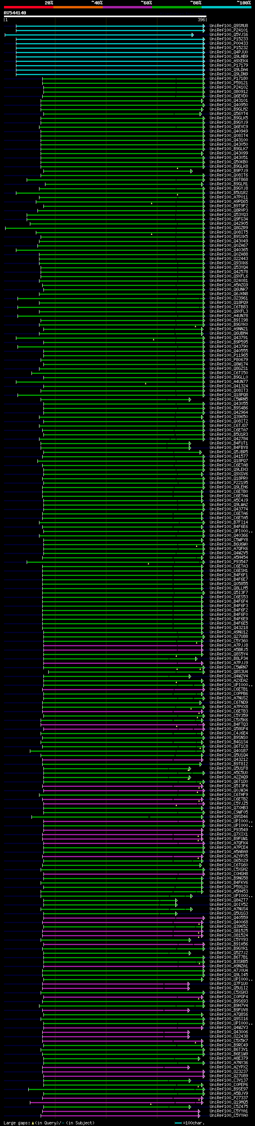This screenshot has height=1126, width=255.
Task: Open UniRef100_Q43790 hit
Action: (228, 347)
